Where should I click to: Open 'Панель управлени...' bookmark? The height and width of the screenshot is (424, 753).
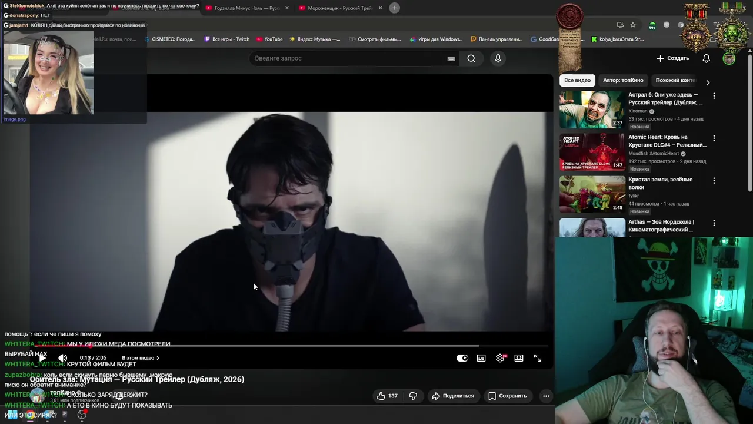pos(497,39)
